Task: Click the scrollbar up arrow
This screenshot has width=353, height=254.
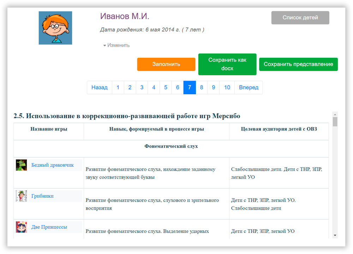Action: (x=335, y=114)
